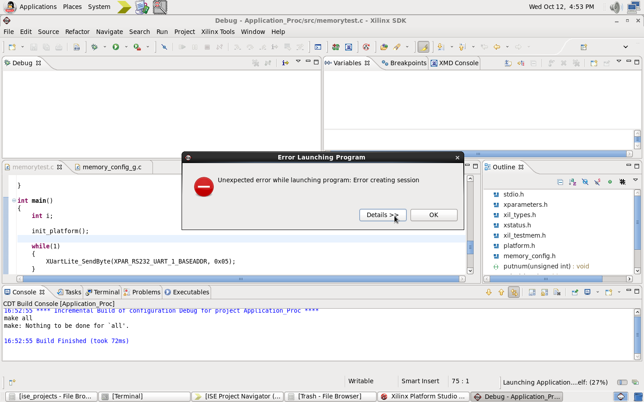Click Collapse All in the Outline toolbar
Viewport: 644px width, 402px height.
point(560,182)
